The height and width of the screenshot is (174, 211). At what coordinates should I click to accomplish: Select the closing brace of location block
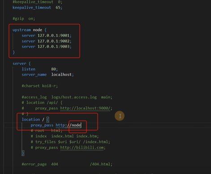pos(23,153)
